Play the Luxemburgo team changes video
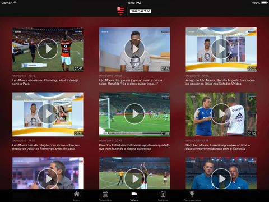The width and height of the screenshot is (269, 202). [x=221, y=114]
